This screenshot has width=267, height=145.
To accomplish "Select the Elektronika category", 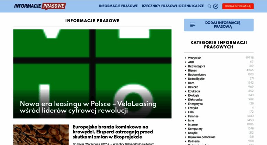I will (195, 99).
